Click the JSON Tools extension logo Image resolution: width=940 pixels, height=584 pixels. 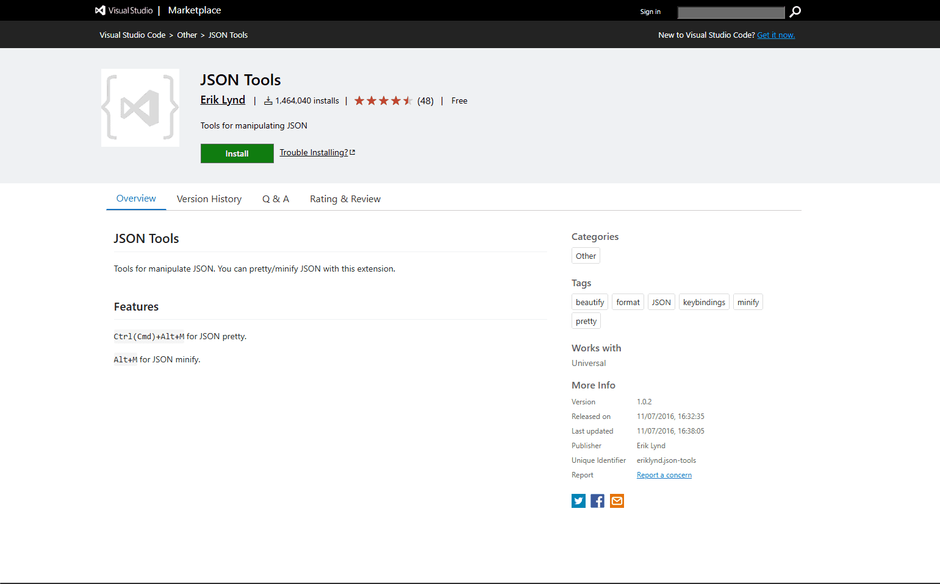pos(140,108)
